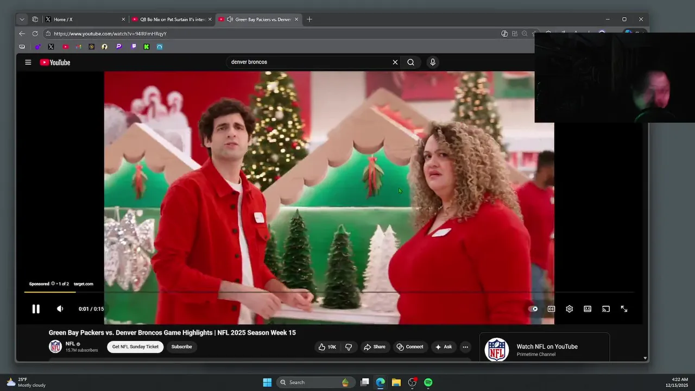
Task: Toggle closed captions CC button
Action: [551, 309]
